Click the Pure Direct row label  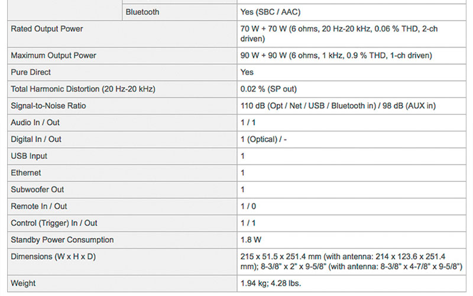(31, 72)
